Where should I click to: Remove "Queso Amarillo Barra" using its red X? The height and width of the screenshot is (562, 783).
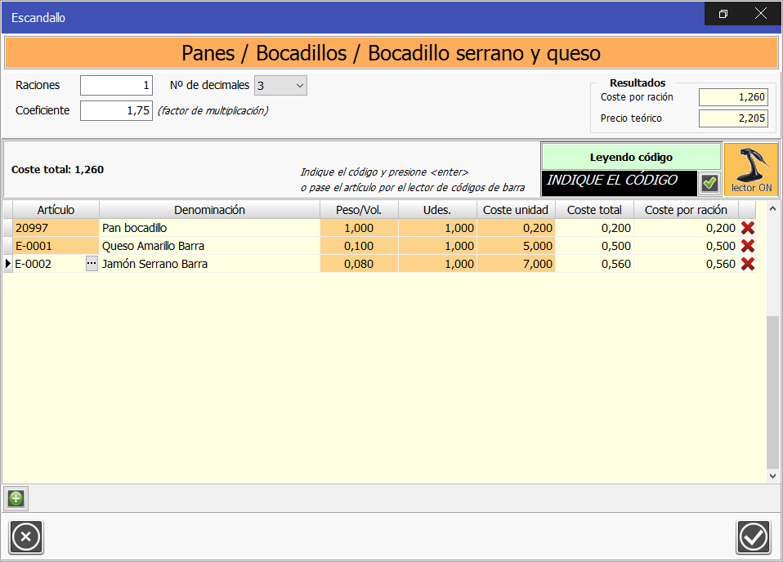747,246
